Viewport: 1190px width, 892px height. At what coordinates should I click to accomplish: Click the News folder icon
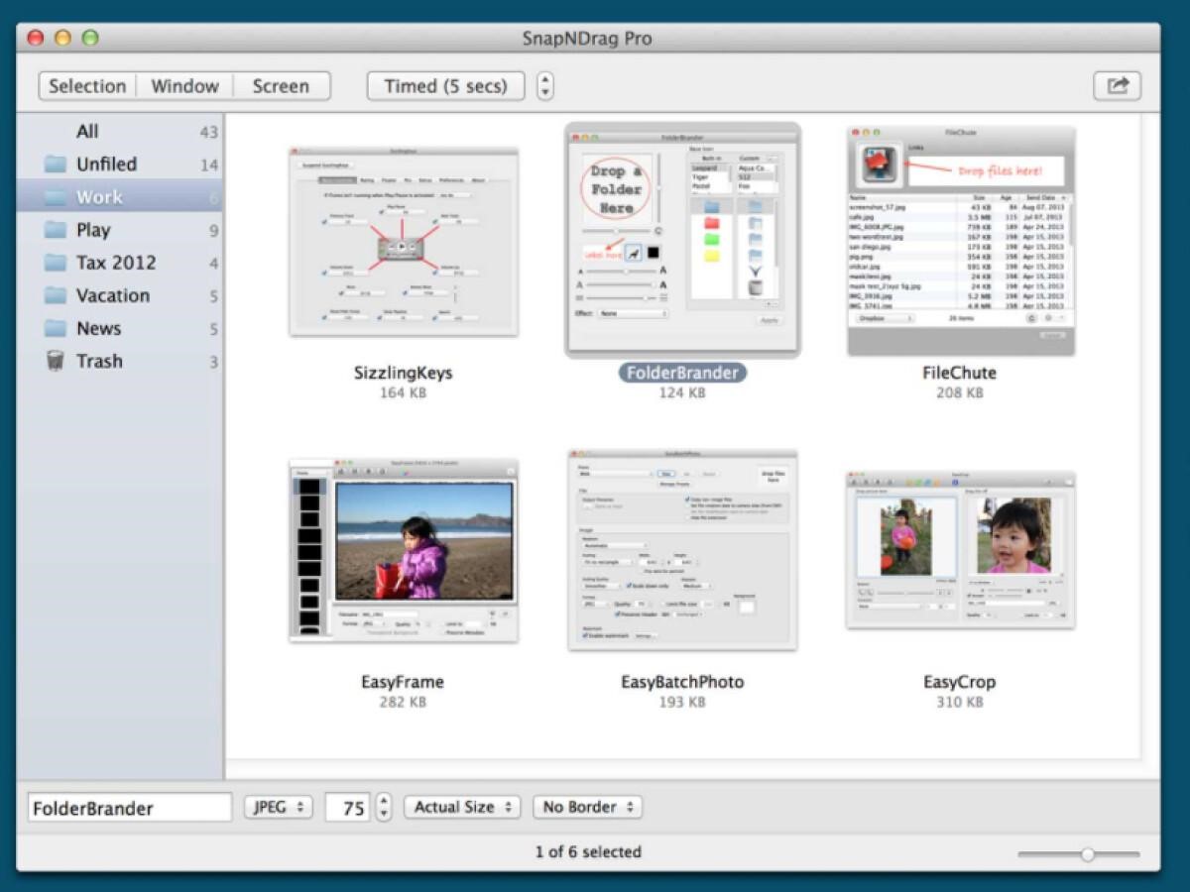(56, 328)
